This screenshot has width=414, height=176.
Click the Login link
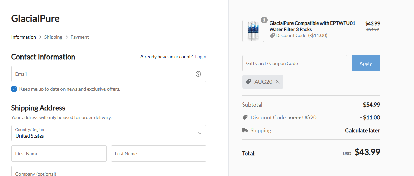pyautogui.click(x=201, y=57)
